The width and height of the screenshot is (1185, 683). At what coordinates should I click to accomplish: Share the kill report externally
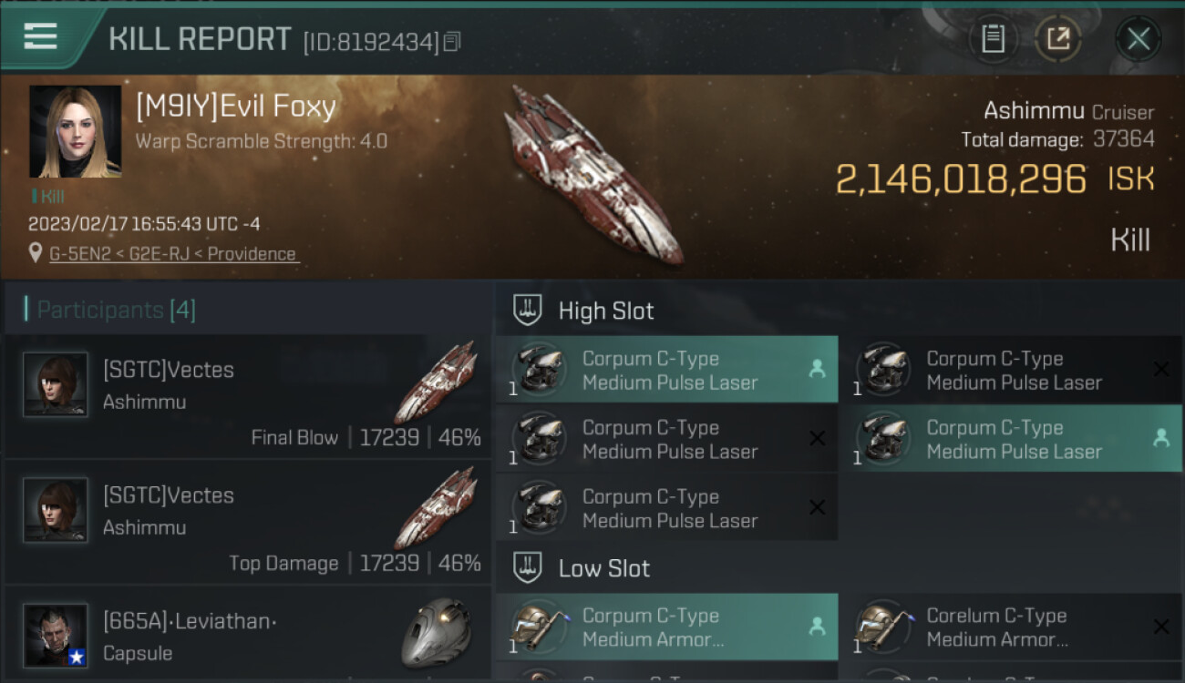pos(1058,39)
